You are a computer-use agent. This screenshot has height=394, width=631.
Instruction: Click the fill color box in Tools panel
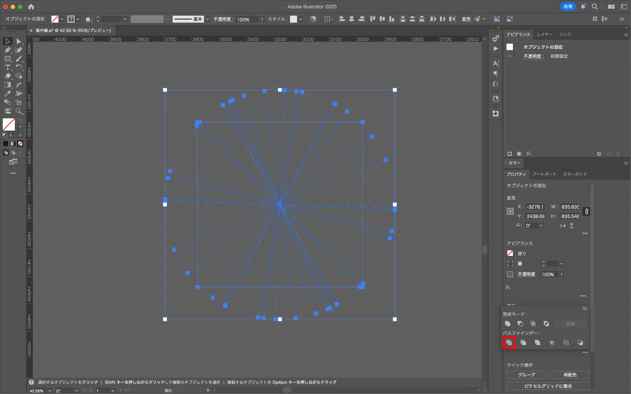click(8, 124)
